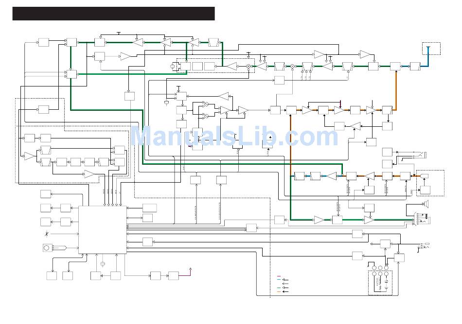Click the microphone element inside the right dashed box

425,176
